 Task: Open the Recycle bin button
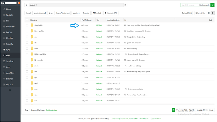coord(200,13)
